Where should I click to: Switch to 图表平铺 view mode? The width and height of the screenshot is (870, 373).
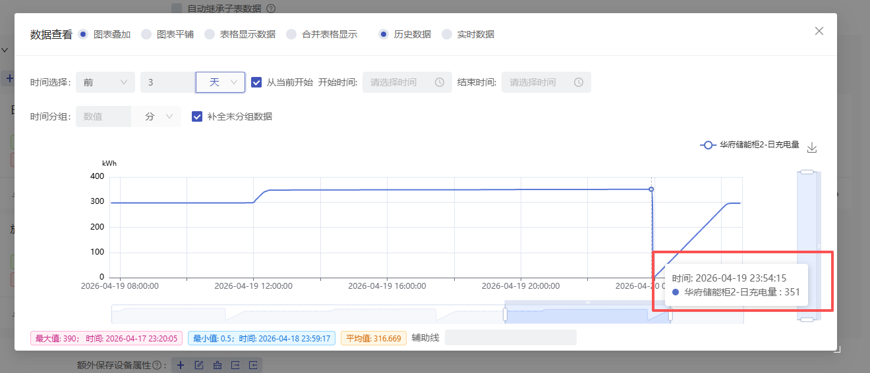[x=146, y=34]
